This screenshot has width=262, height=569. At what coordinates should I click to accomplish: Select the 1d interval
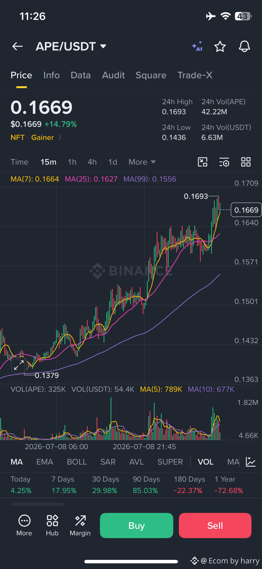[x=113, y=162]
